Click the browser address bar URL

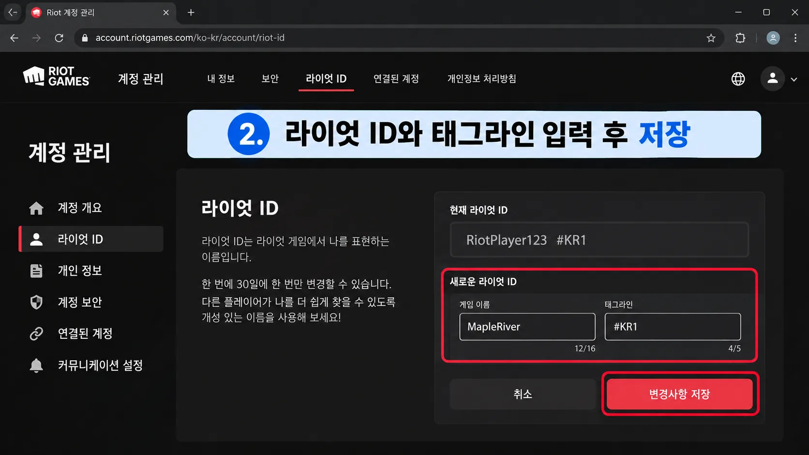[x=190, y=38]
